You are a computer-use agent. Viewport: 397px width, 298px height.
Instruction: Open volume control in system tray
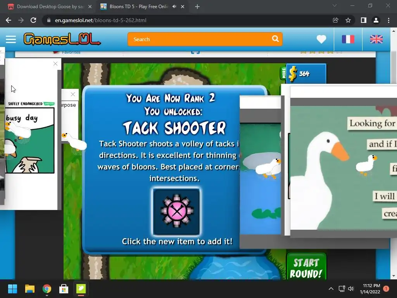point(351,289)
